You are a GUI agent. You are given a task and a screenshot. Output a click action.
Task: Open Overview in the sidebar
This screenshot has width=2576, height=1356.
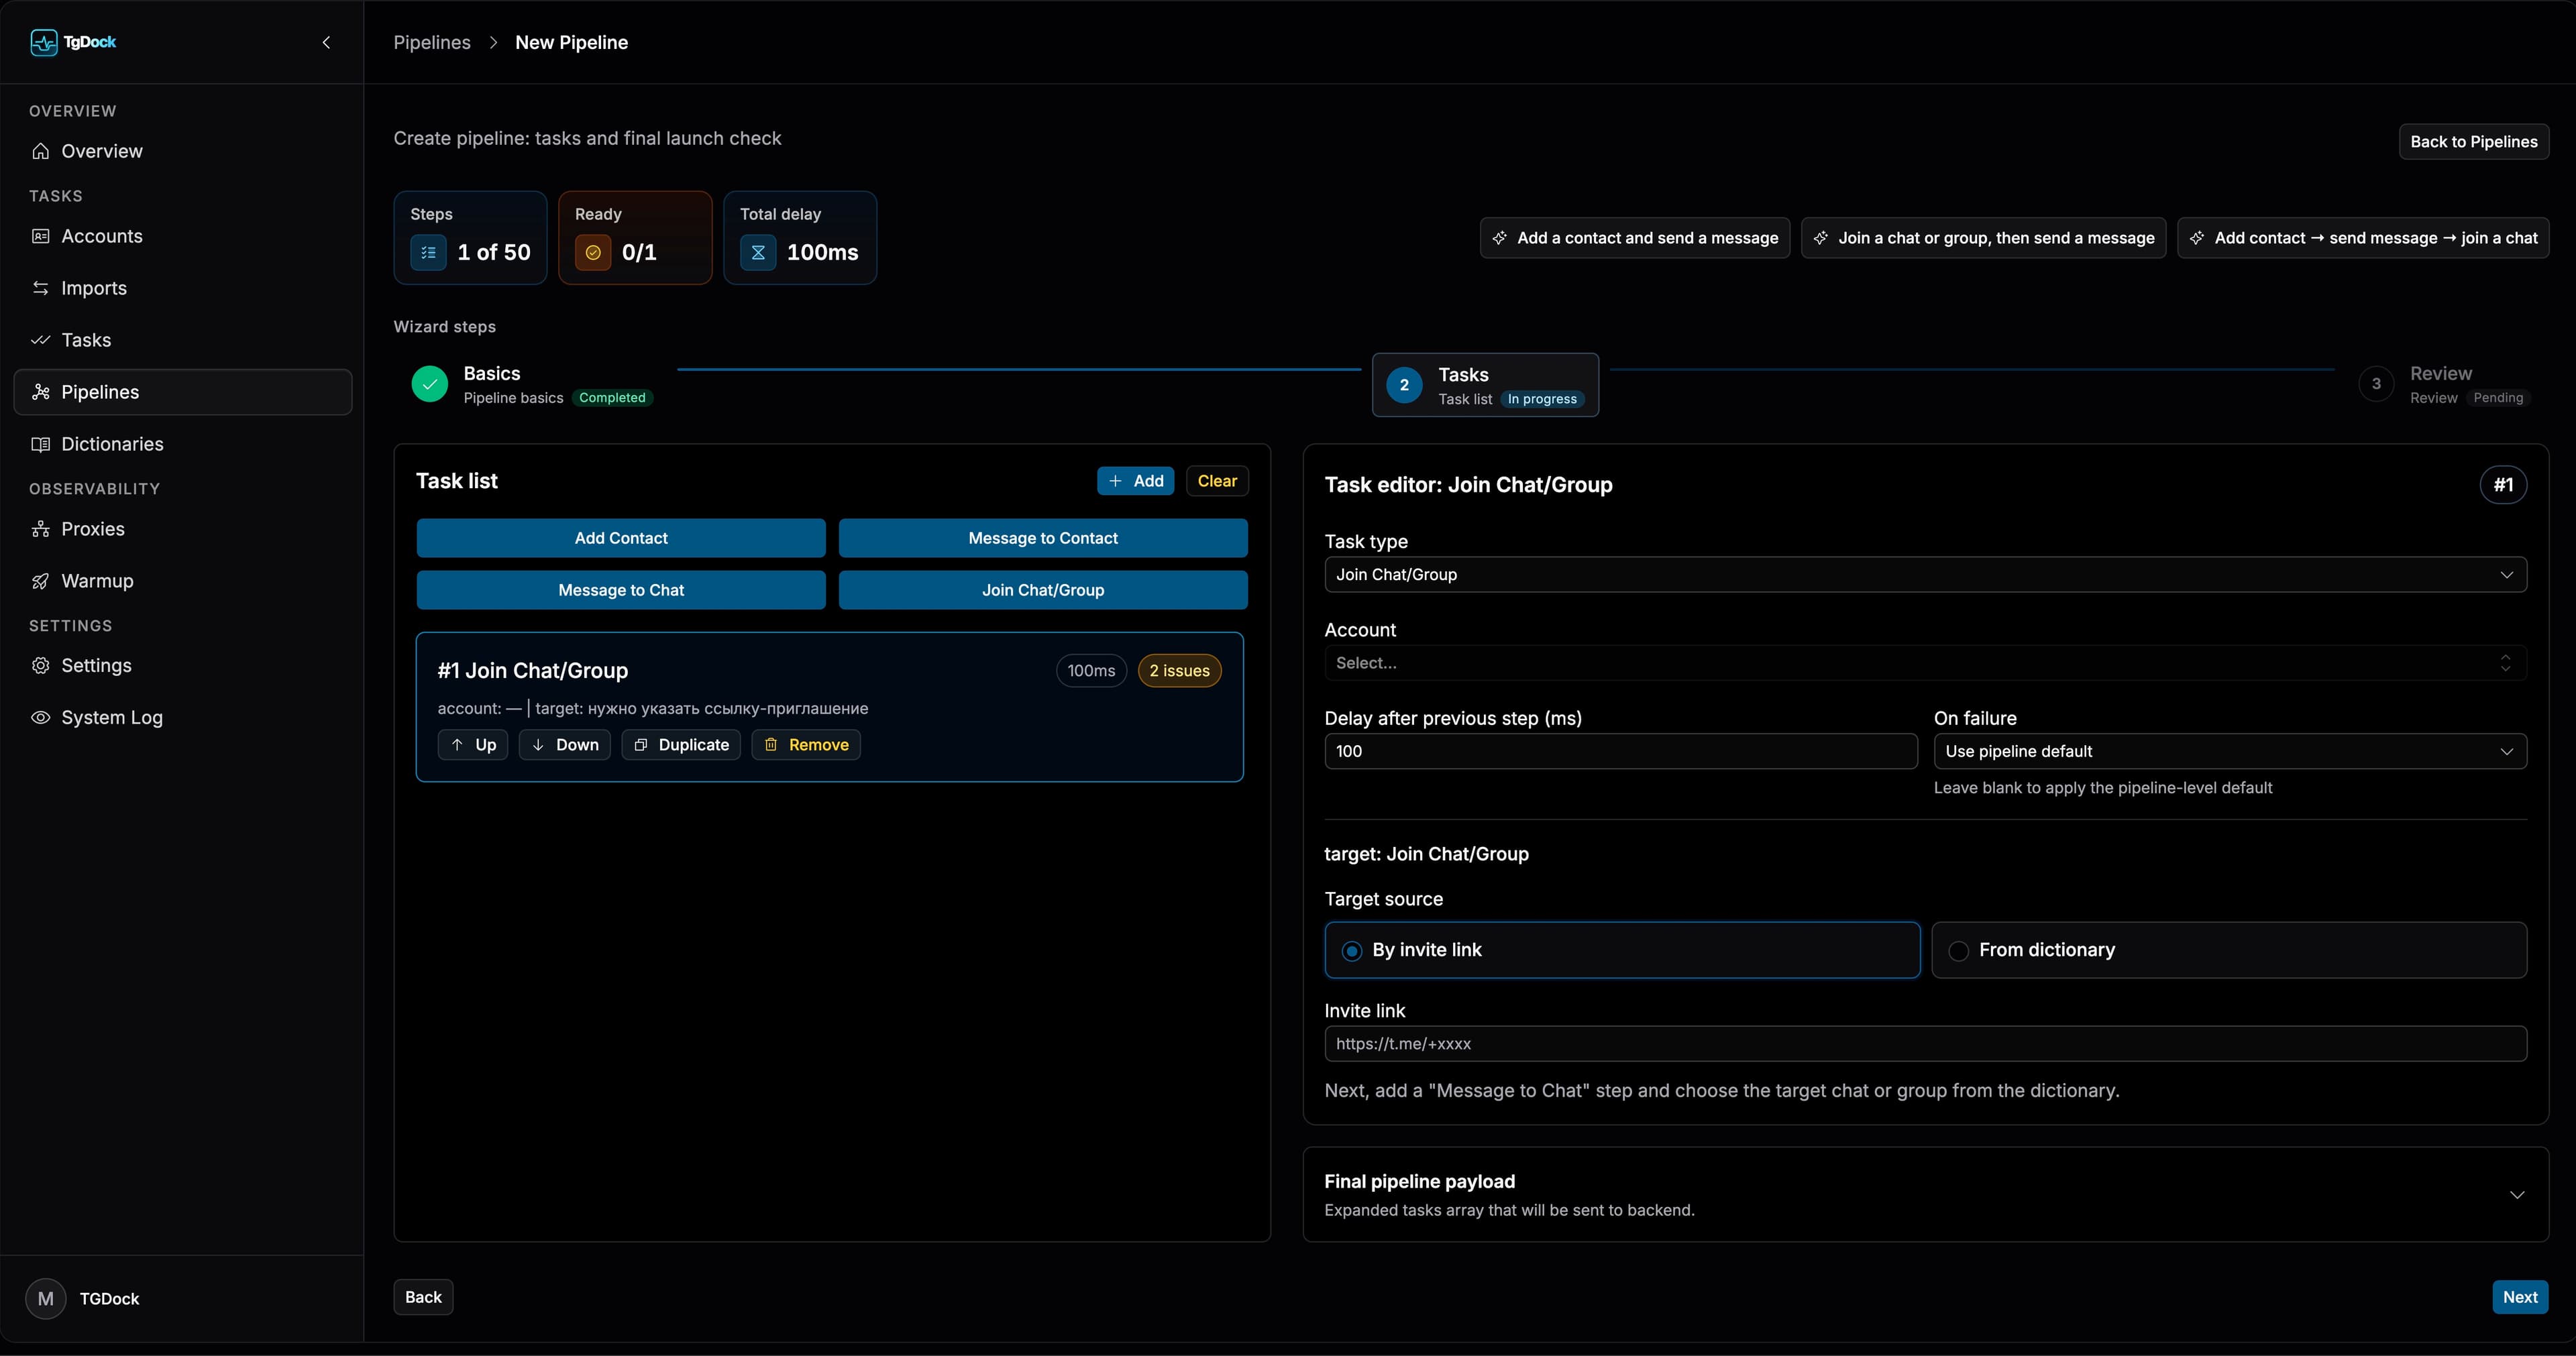pyautogui.click(x=183, y=151)
